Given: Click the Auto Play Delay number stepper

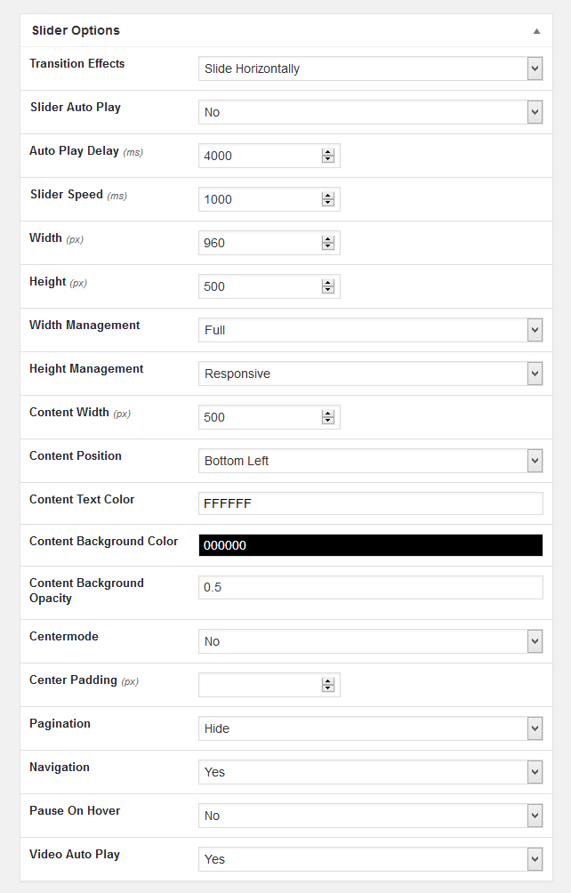Looking at the screenshot, I should pyautogui.click(x=328, y=156).
